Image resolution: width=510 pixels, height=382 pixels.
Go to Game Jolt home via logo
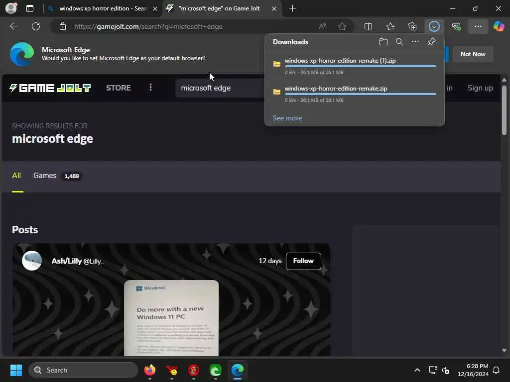pyautogui.click(x=50, y=88)
